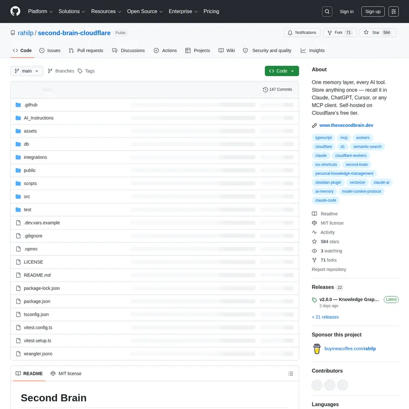Screen dimensions: 409x409
Task: Open the header settings sliders icon button
Action: pos(393,11)
